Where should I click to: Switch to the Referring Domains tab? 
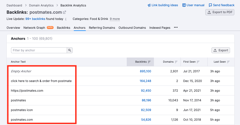[102, 28]
